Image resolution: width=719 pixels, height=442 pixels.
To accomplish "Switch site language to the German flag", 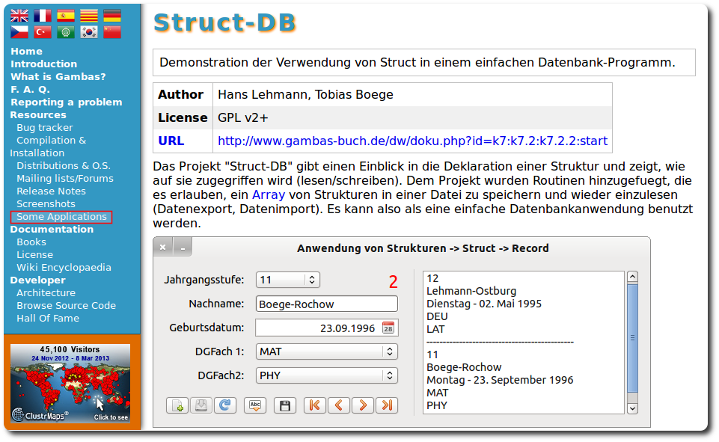I will coord(111,16).
